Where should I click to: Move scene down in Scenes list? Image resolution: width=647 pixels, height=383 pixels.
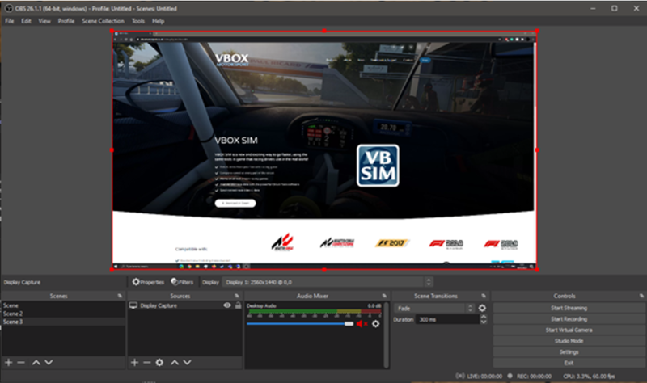tap(49, 362)
